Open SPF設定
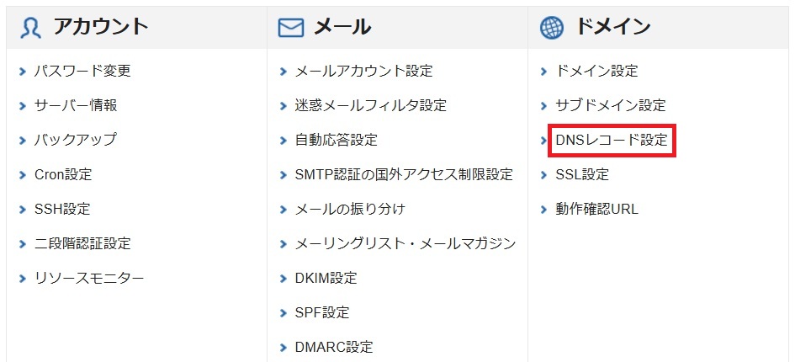Screen dimensions: 795x362 [322, 312]
